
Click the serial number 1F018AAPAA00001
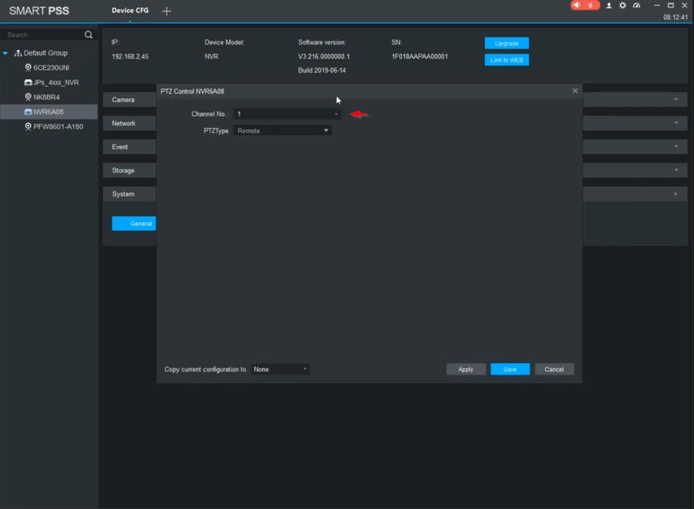click(x=420, y=56)
